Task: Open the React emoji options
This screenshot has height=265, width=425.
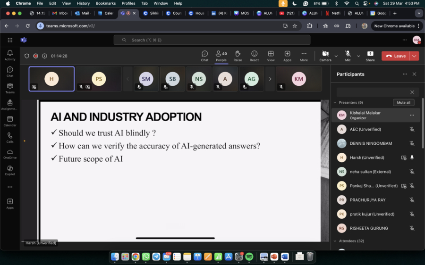Action: 254,56
